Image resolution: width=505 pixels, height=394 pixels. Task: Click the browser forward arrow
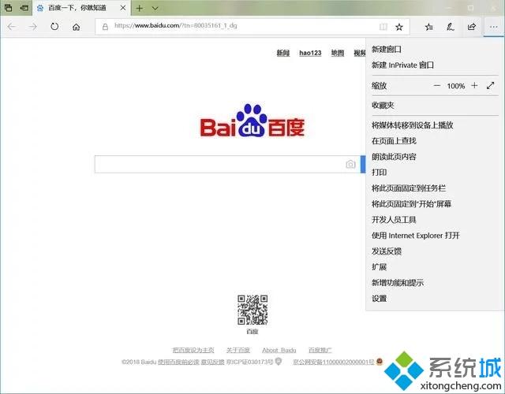(x=33, y=27)
